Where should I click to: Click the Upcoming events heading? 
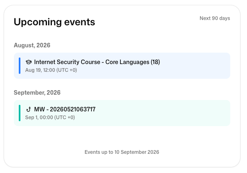point(54,22)
